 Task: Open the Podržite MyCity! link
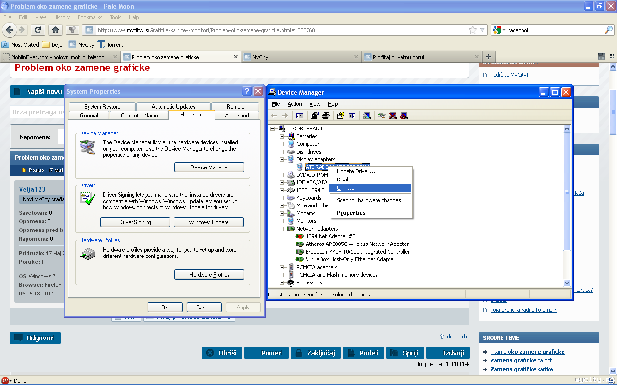[x=509, y=75]
